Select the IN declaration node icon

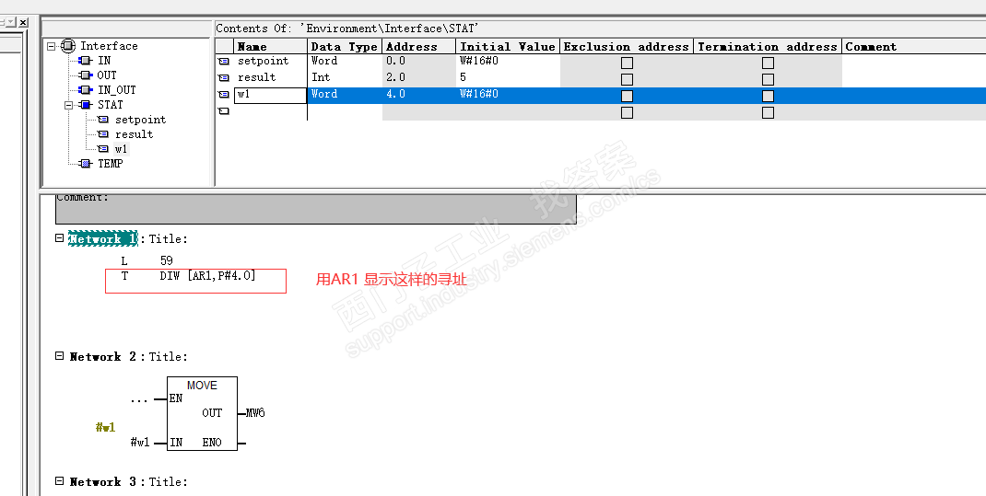pyautogui.click(x=85, y=60)
